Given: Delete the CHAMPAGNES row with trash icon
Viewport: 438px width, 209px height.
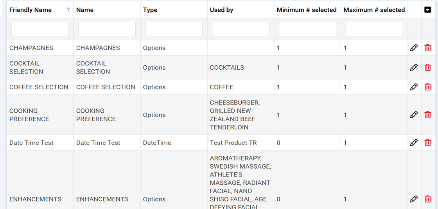Looking at the screenshot, I should coord(427,48).
